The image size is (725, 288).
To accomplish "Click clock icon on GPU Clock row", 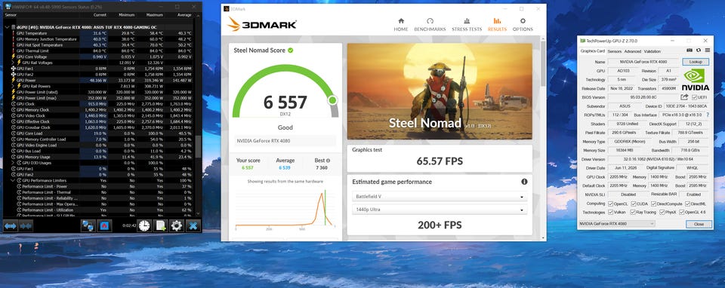I will (x=13, y=104).
